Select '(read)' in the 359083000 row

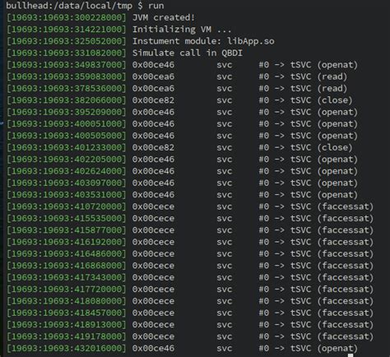click(x=332, y=76)
